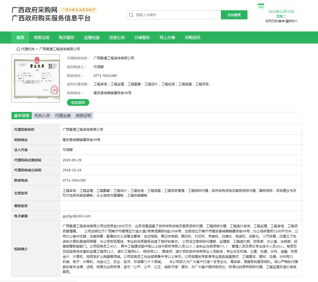This screenshot has width=318, height=282.
Task: Click the green date calendar icon
Action: click(261, 6)
